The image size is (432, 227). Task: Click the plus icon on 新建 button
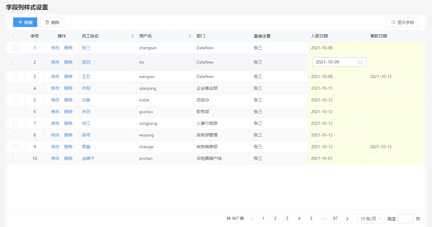point(20,22)
